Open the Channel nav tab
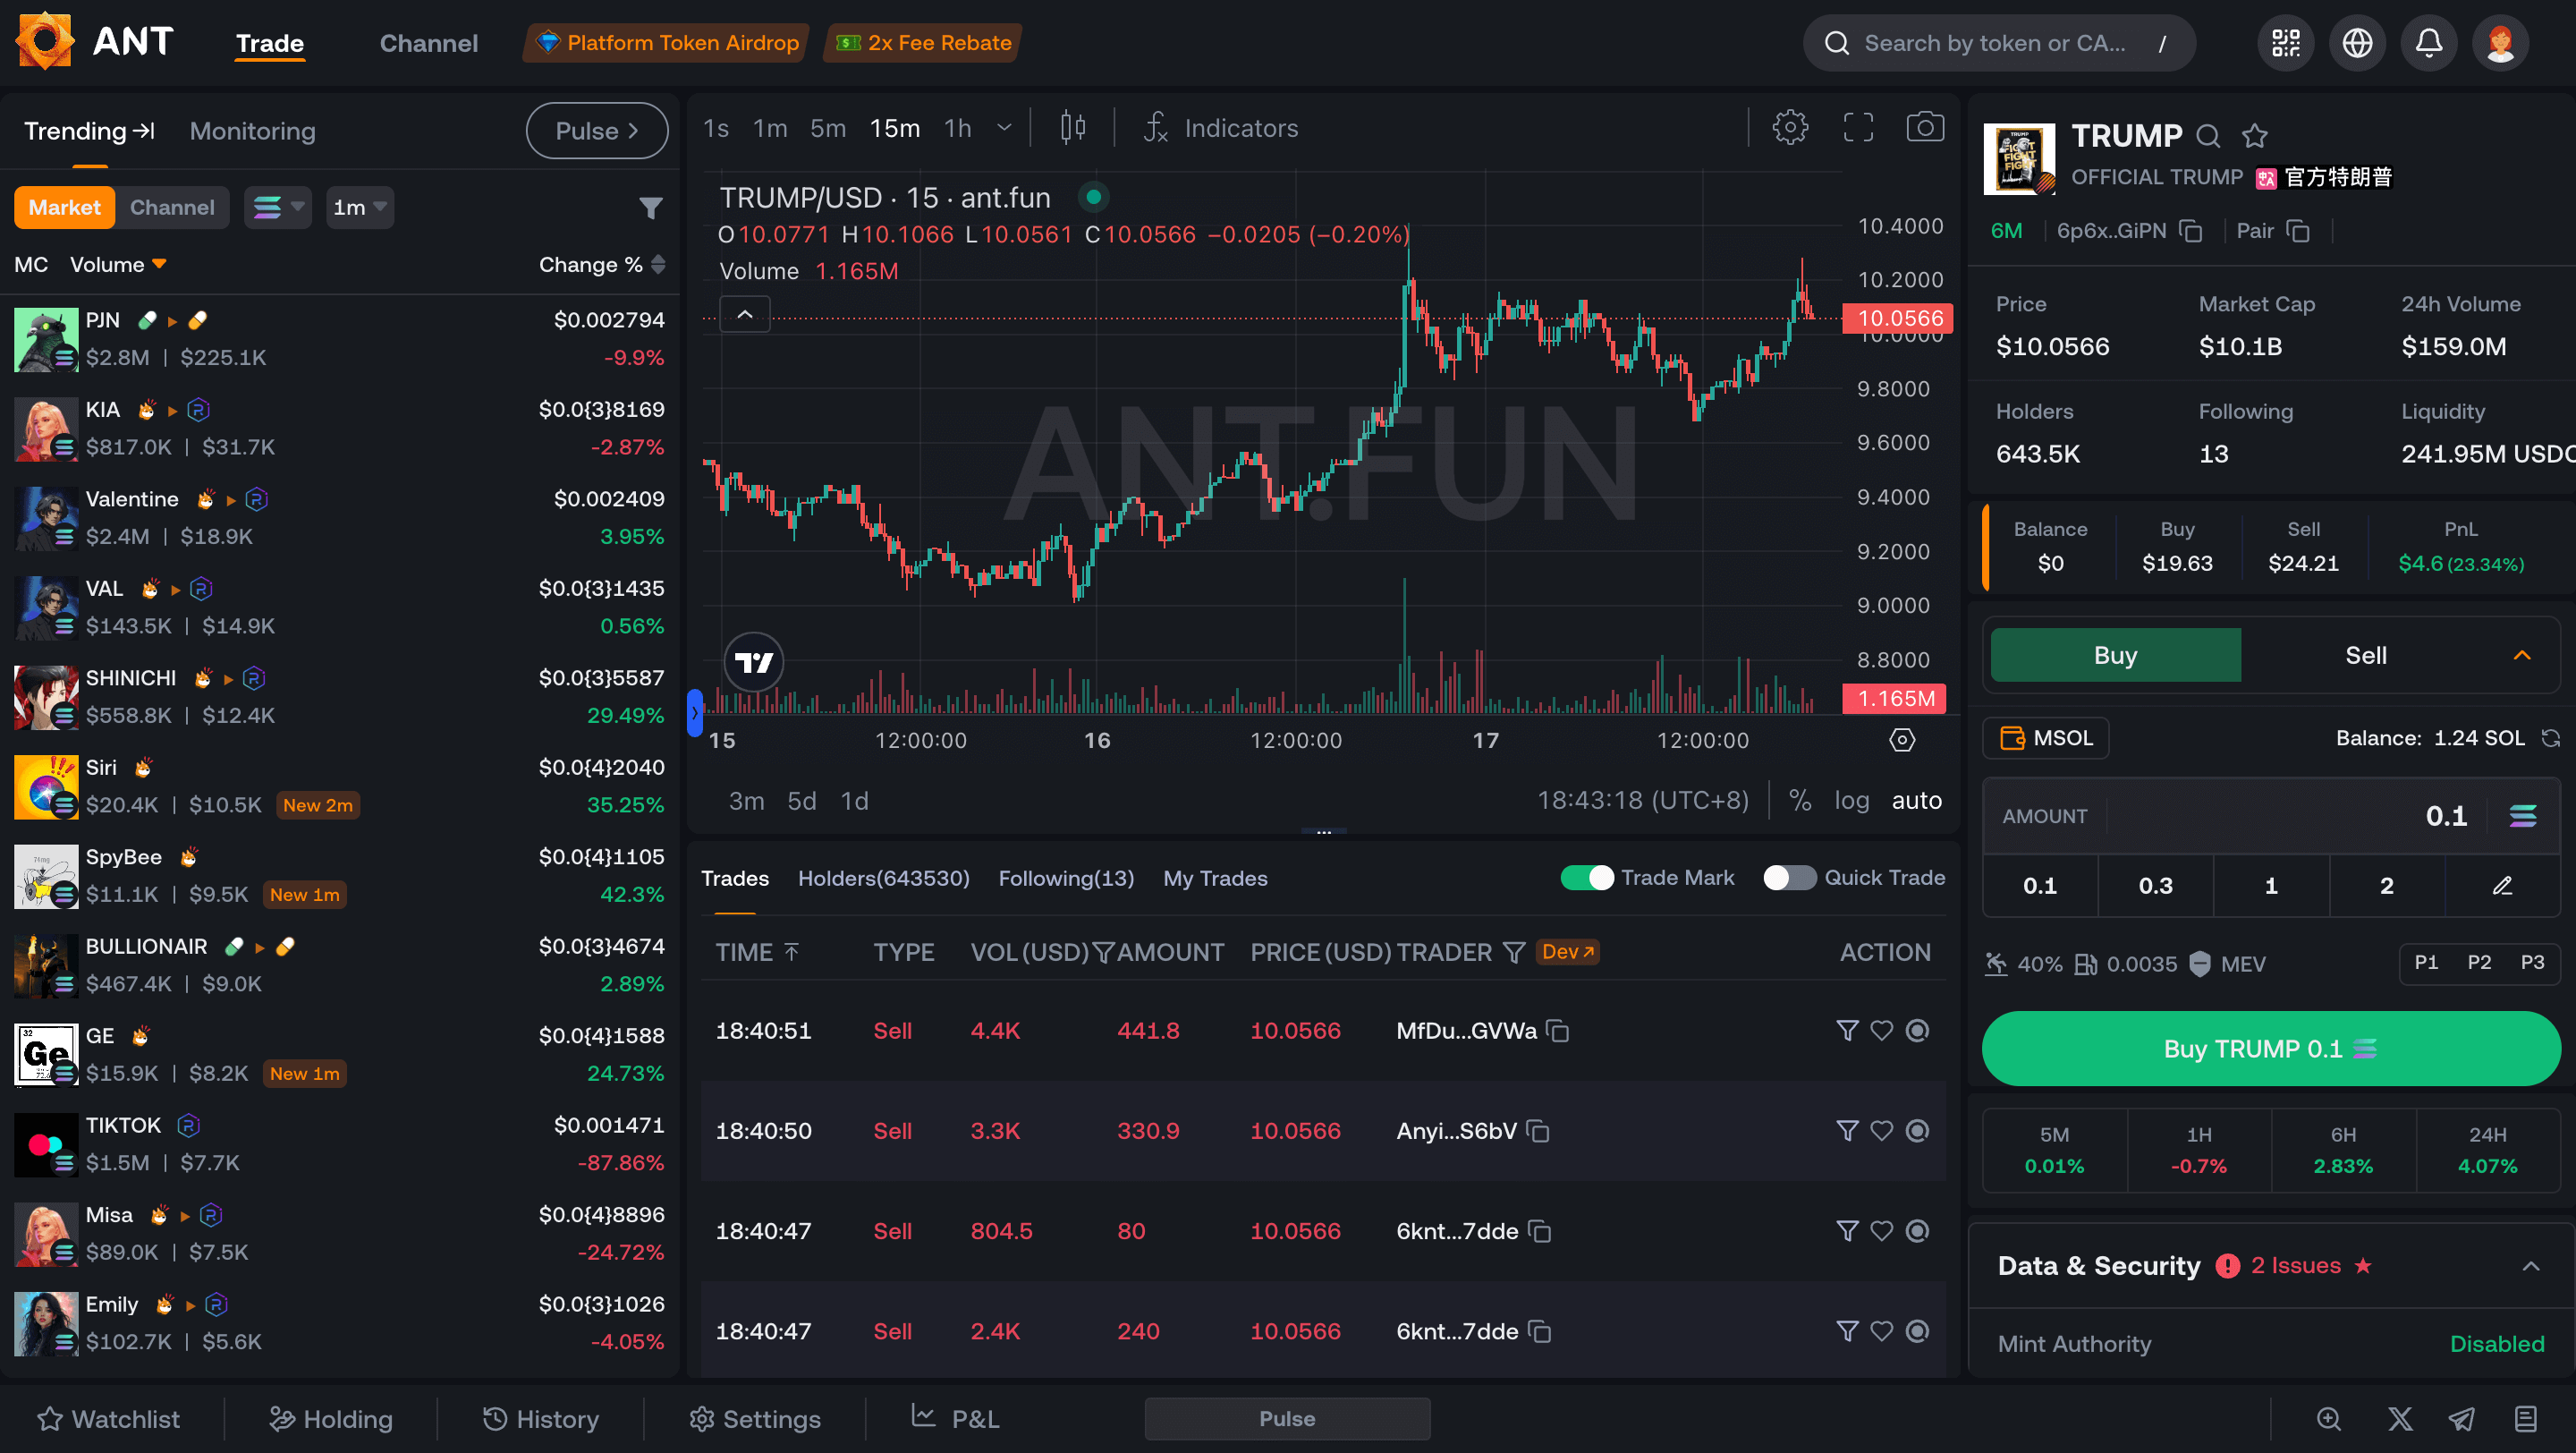This screenshot has width=2576, height=1453. point(428,43)
